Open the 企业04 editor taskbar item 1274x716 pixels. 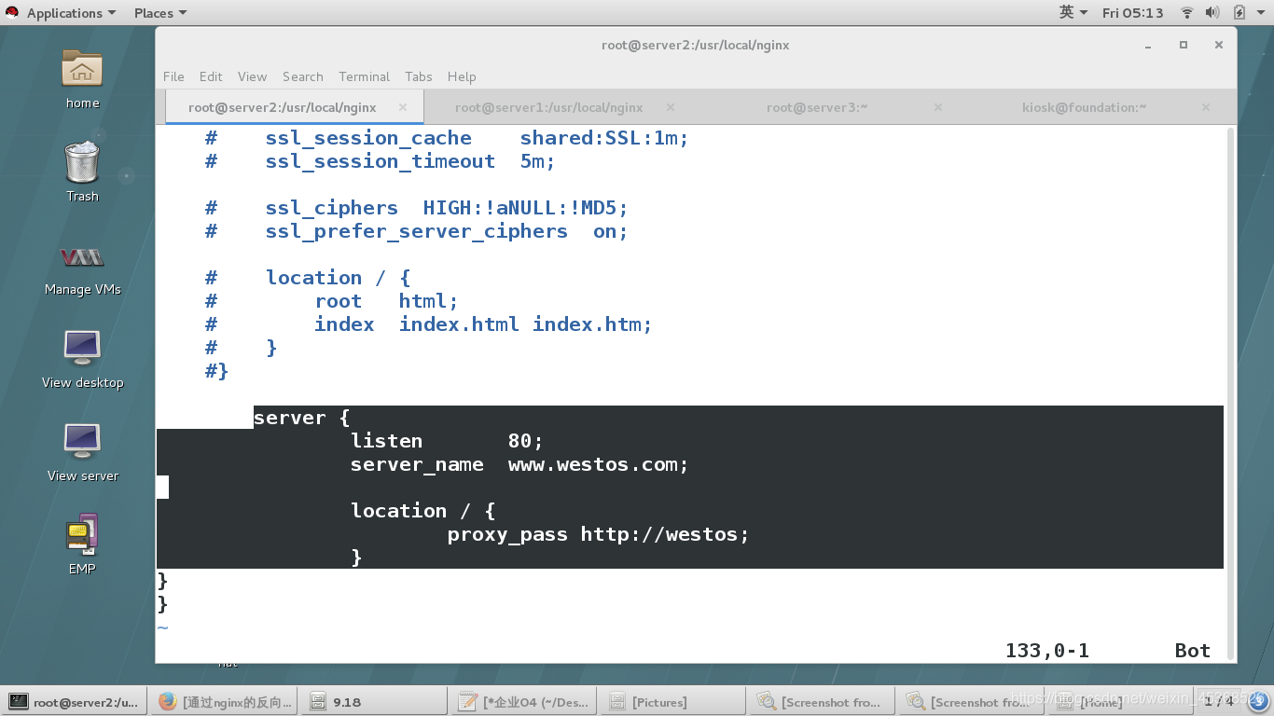pyautogui.click(x=524, y=702)
